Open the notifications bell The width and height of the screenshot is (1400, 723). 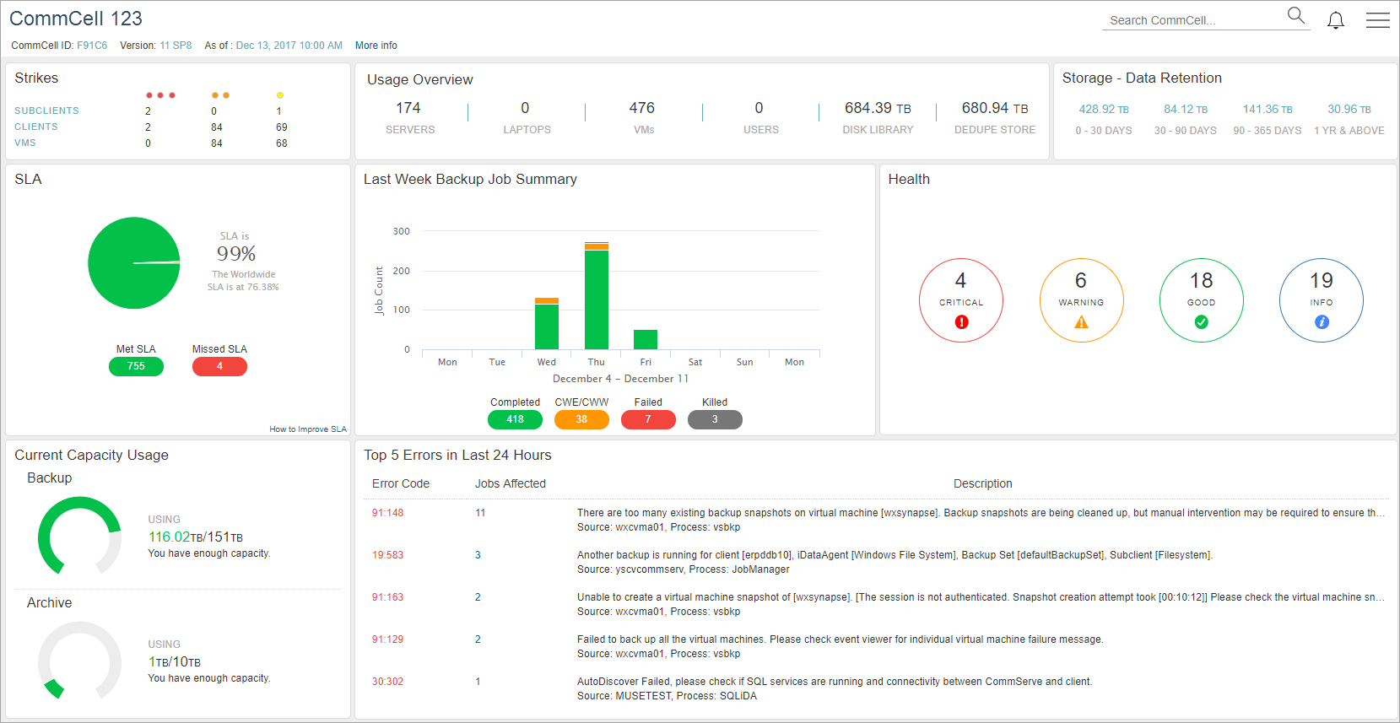[x=1335, y=20]
